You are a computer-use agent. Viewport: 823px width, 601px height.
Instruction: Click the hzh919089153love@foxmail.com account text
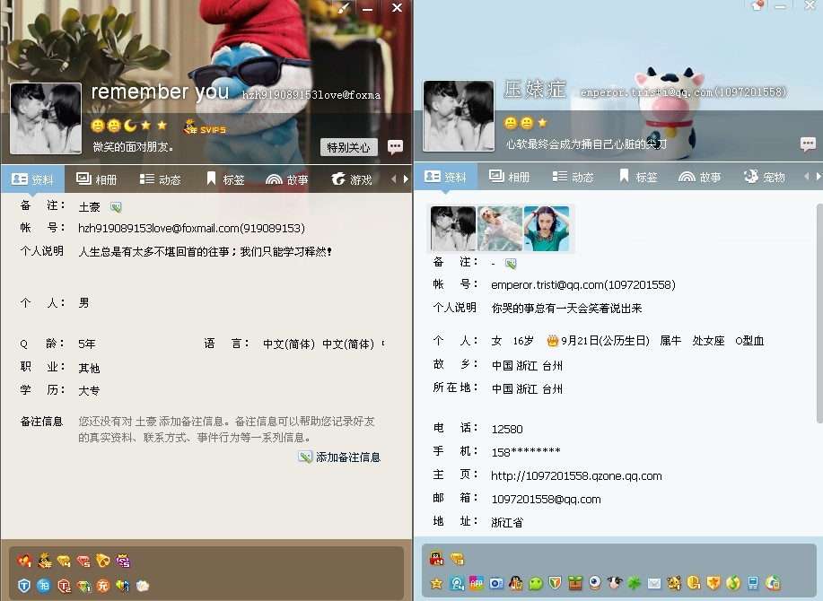pos(191,228)
